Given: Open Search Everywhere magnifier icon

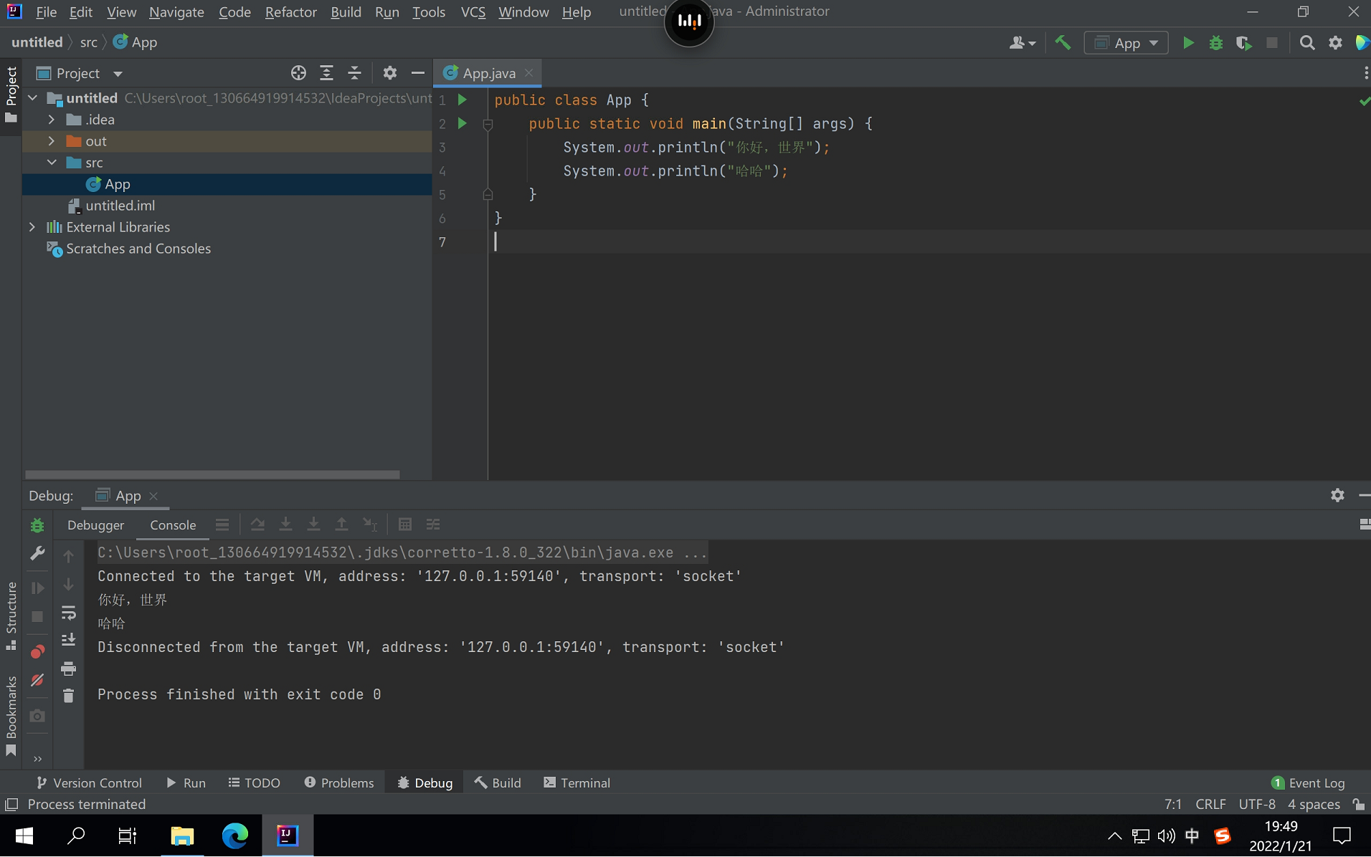Looking at the screenshot, I should click(x=1307, y=43).
